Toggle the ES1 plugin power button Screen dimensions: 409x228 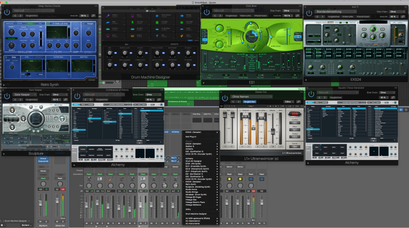coord(207,12)
